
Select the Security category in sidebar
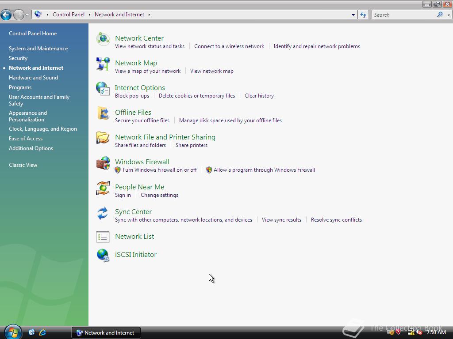pos(18,58)
